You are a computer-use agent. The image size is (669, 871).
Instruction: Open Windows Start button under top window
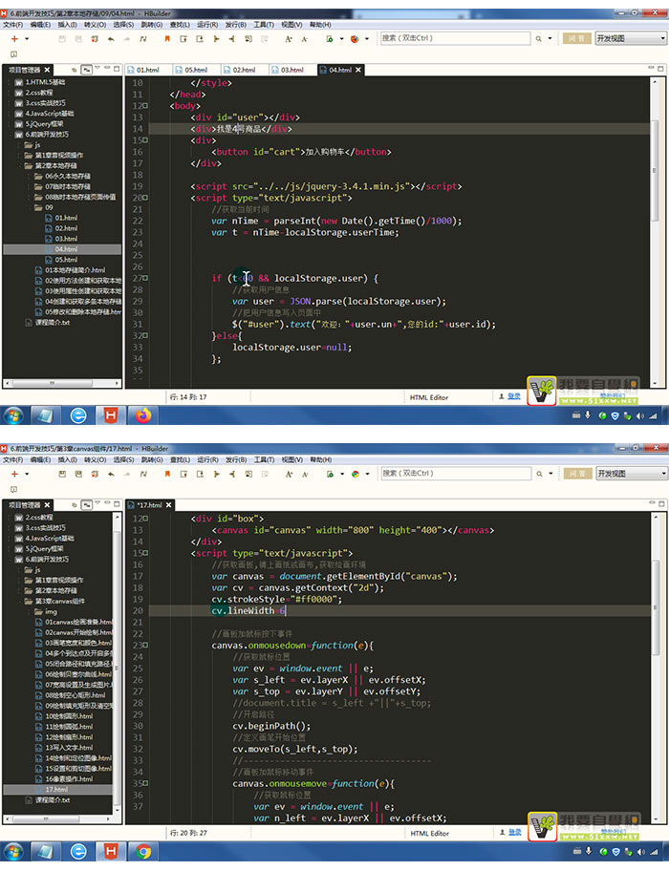coord(13,414)
